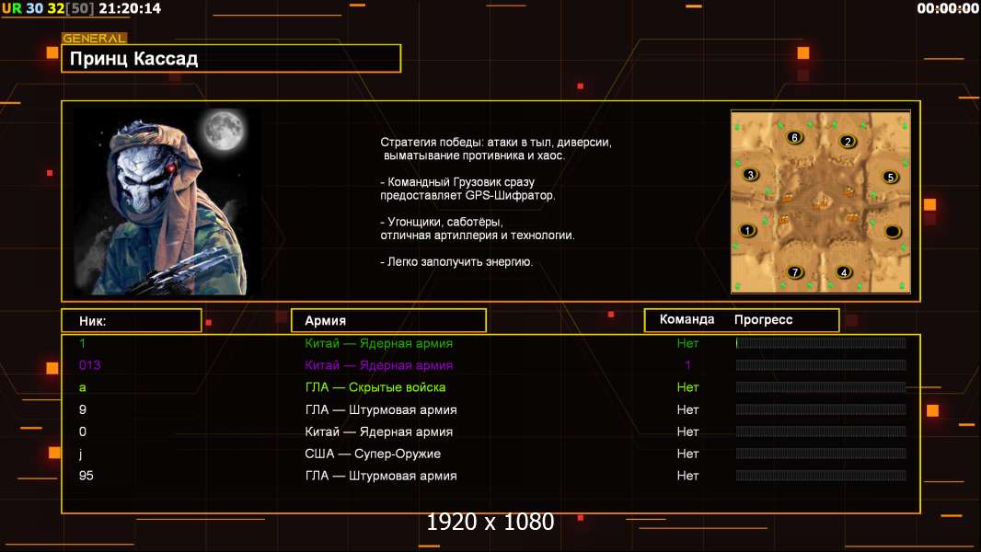This screenshot has height=552, width=981.
Task: Click start position 5 on the minimap
Action: (890, 177)
